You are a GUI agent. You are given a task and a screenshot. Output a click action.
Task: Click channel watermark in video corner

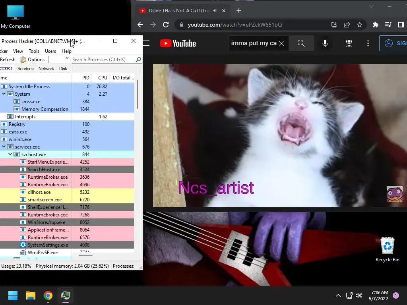tap(395, 194)
